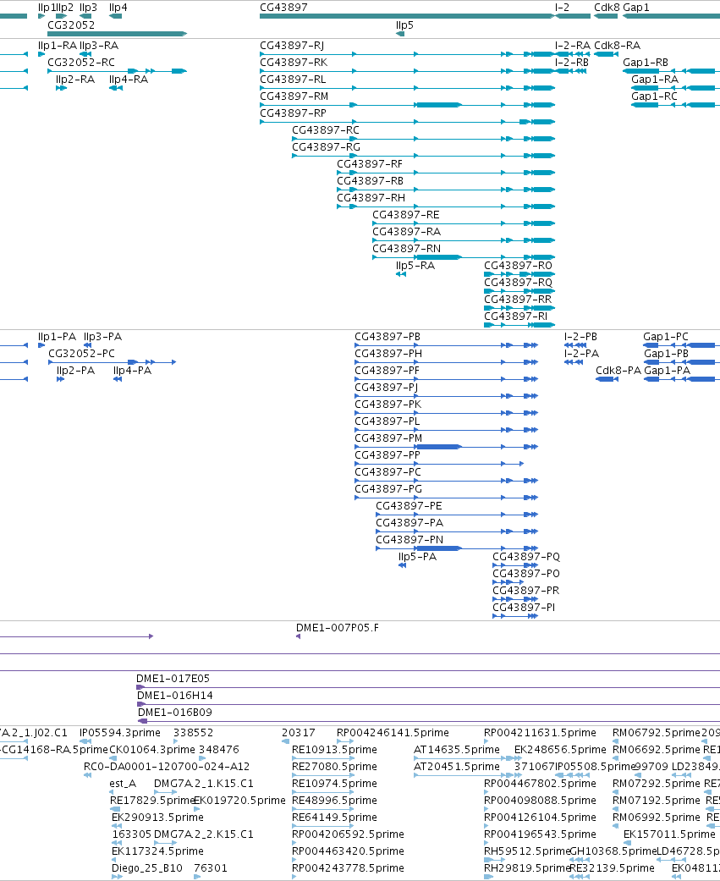The width and height of the screenshot is (720, 881).
Task: Click the DME1-017E05 clone
Action: click(x=428, y=687)
